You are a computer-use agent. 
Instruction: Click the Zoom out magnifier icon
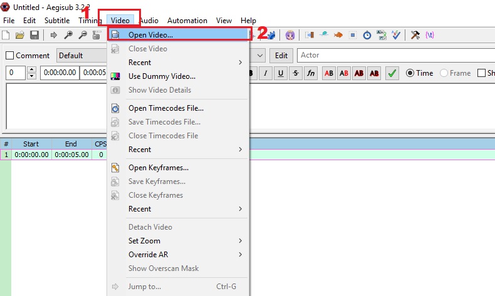point(83,34)
